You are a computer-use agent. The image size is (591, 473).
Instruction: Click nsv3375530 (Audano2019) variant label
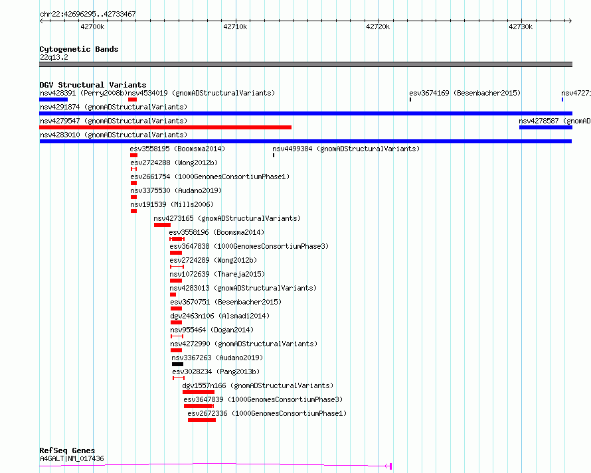176,190
